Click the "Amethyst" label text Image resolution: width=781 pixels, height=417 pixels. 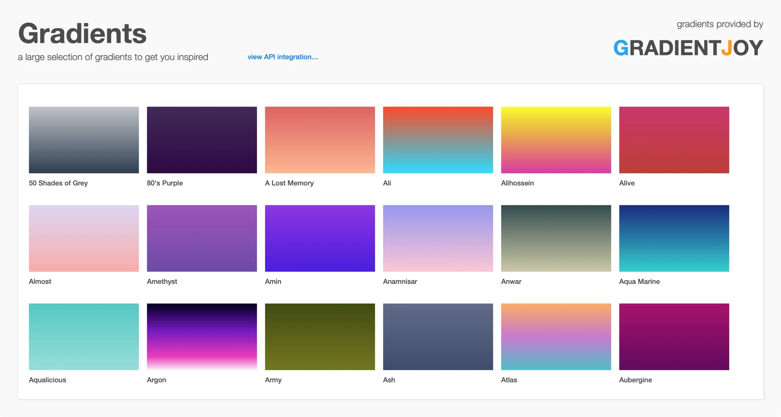click(162, 281)
